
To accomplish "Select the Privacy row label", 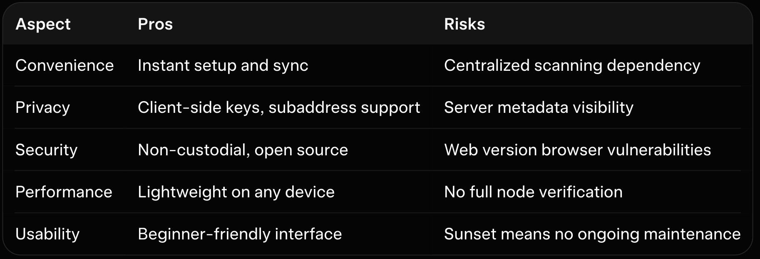I will click(42, 107).
